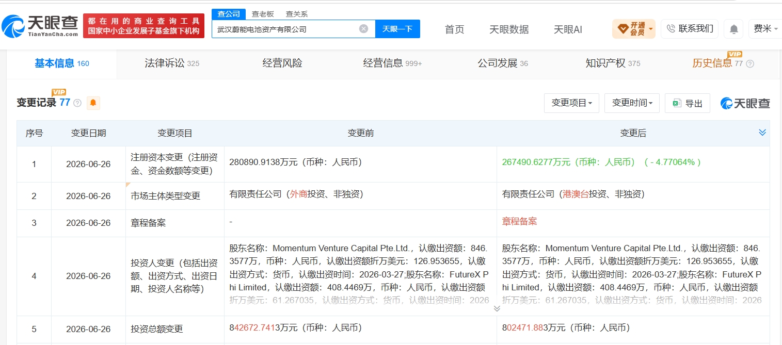The image size is (782, 345).
Task: Open the 费米 user account dropdown
Action: point(765,29)
